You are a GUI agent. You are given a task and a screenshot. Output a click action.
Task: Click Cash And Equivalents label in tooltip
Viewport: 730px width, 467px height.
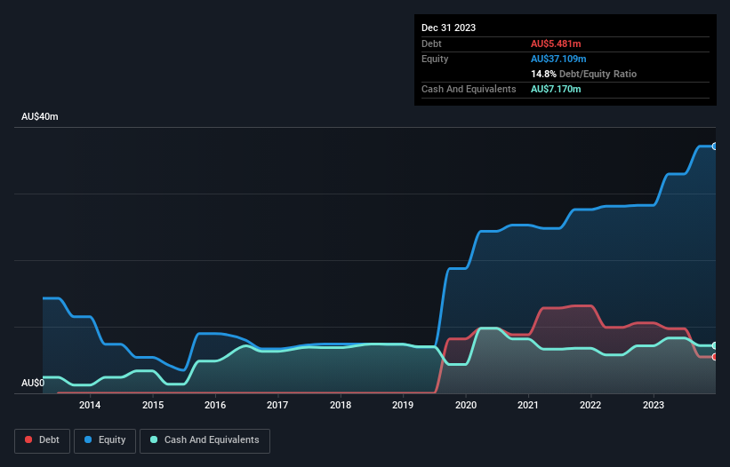point(469,89)
